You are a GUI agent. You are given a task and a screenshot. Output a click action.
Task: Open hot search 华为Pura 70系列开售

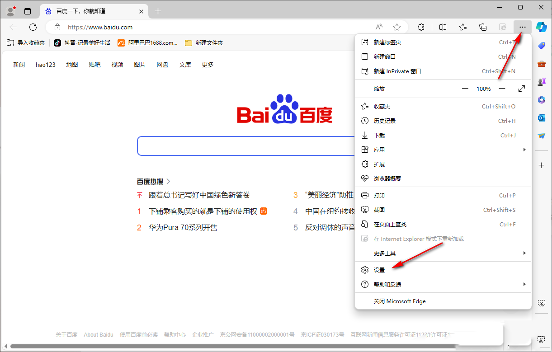click(183, 227)
